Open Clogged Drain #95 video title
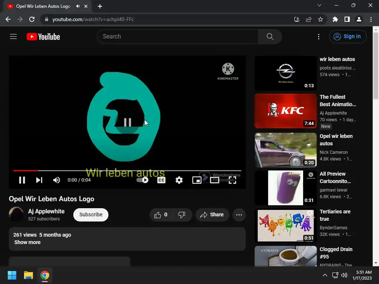Screen dimensions: 379x284 pyautogui.click(x=336, y=253)
